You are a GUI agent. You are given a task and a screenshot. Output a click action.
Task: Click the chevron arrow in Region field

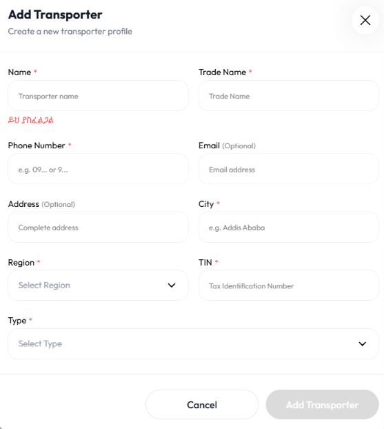172,286
